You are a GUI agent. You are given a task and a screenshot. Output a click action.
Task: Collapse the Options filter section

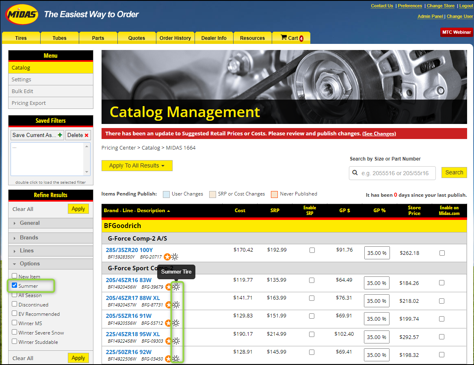(x=51, y=263)
